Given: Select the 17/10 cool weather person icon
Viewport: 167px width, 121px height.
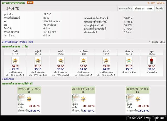Looking at the screenshot, I should (x=152, y=61).
